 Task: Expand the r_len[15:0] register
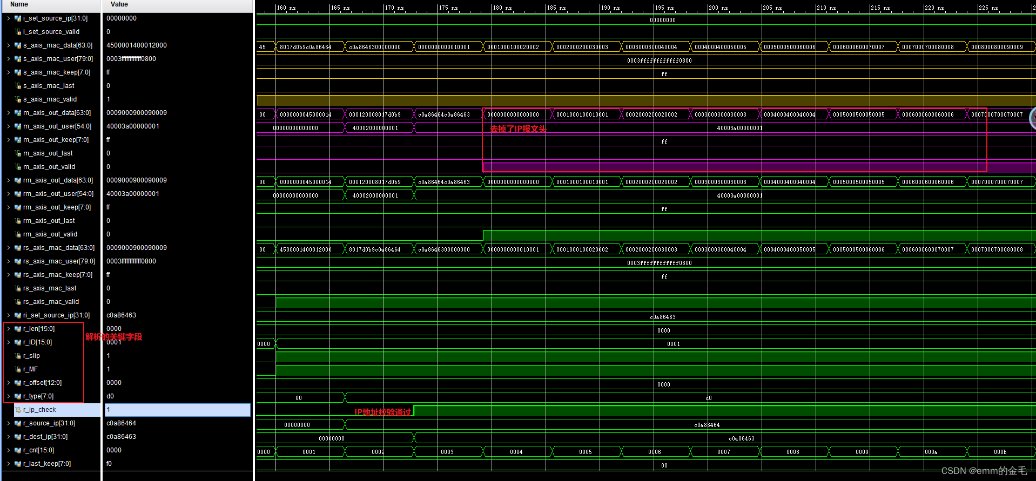(8, 329)
